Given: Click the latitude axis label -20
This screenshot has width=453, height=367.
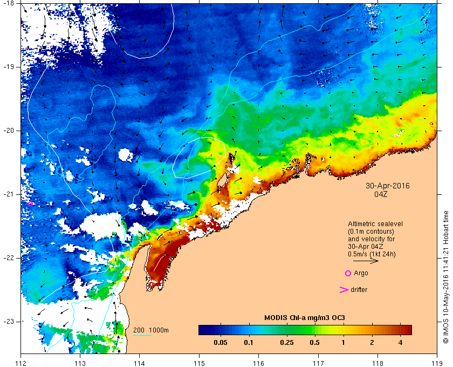Looking at the screenshot, I should [8, 131].
